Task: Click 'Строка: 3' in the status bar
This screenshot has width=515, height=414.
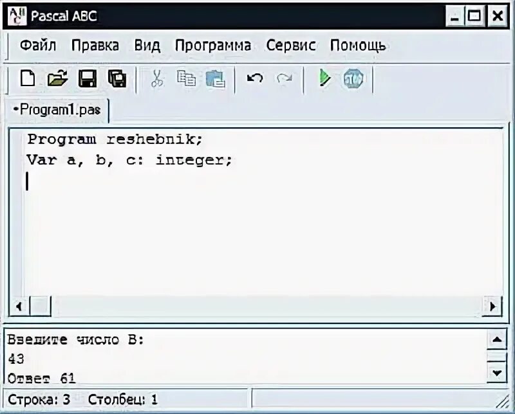Action: point(39,400)
